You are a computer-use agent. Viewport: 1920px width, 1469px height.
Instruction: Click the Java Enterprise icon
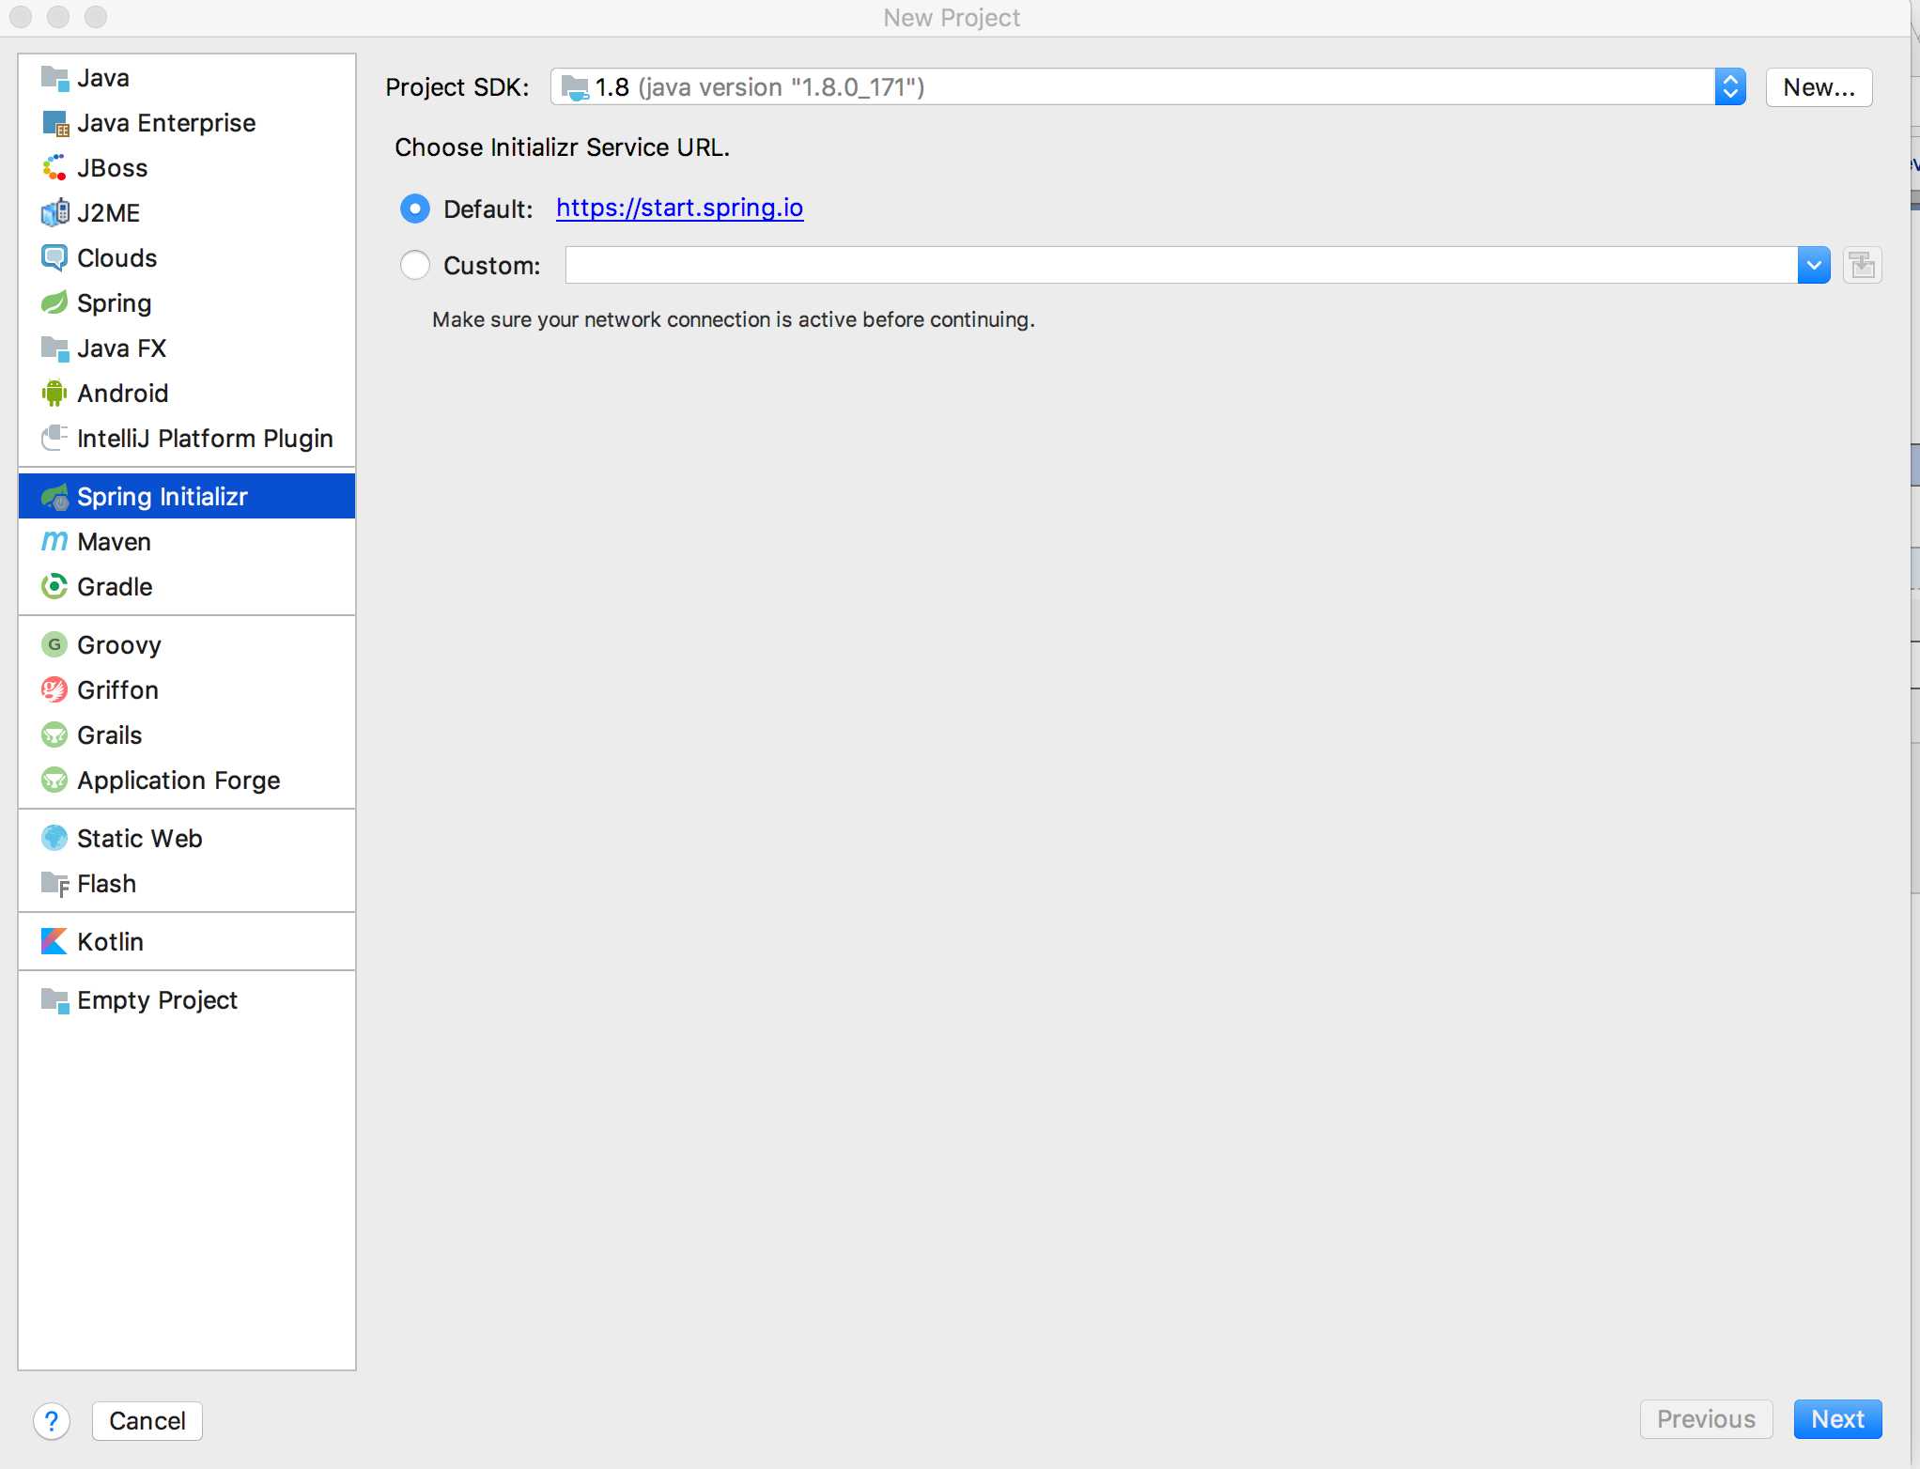coord(54,123)
